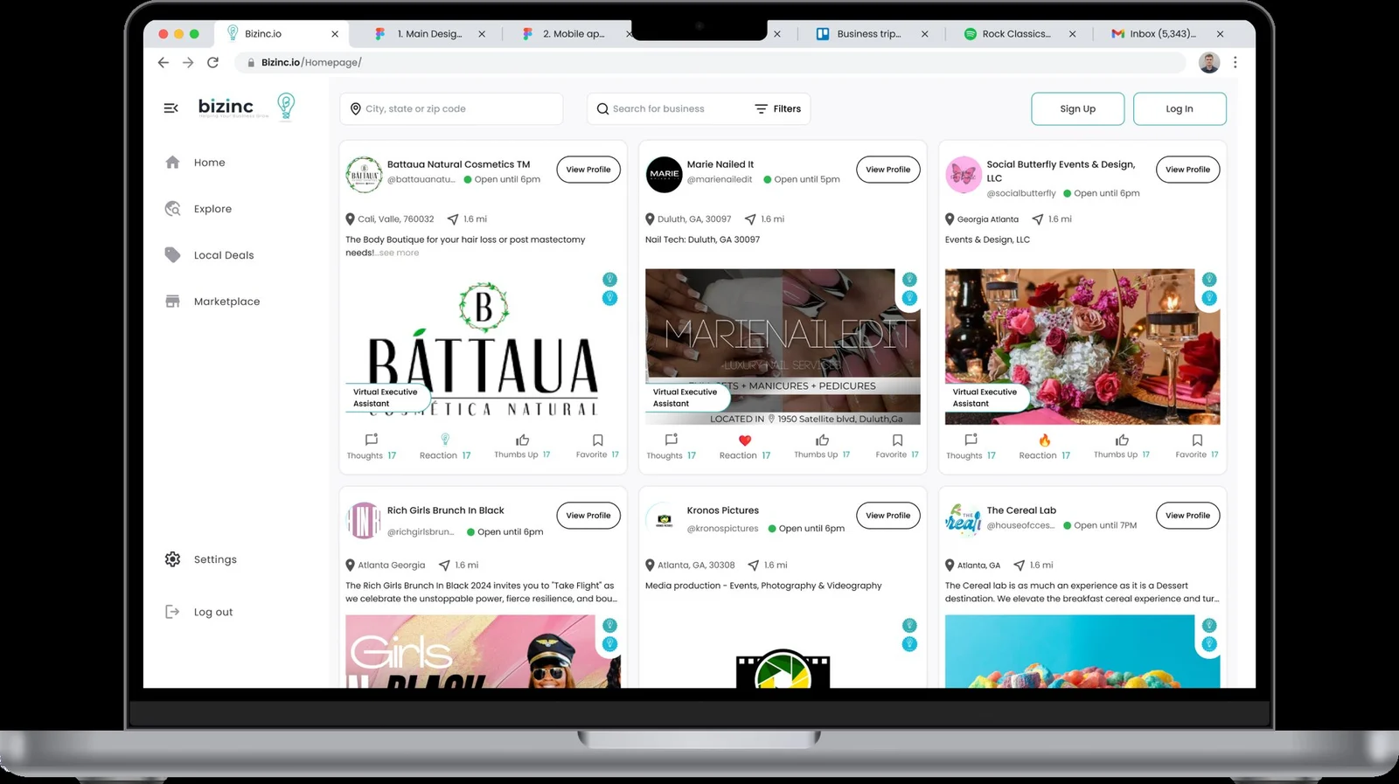Viewport: 1399px width, 784px height.
Task: Toggle Favorite bookmark on Battaua card
Action: coord(598,440)
